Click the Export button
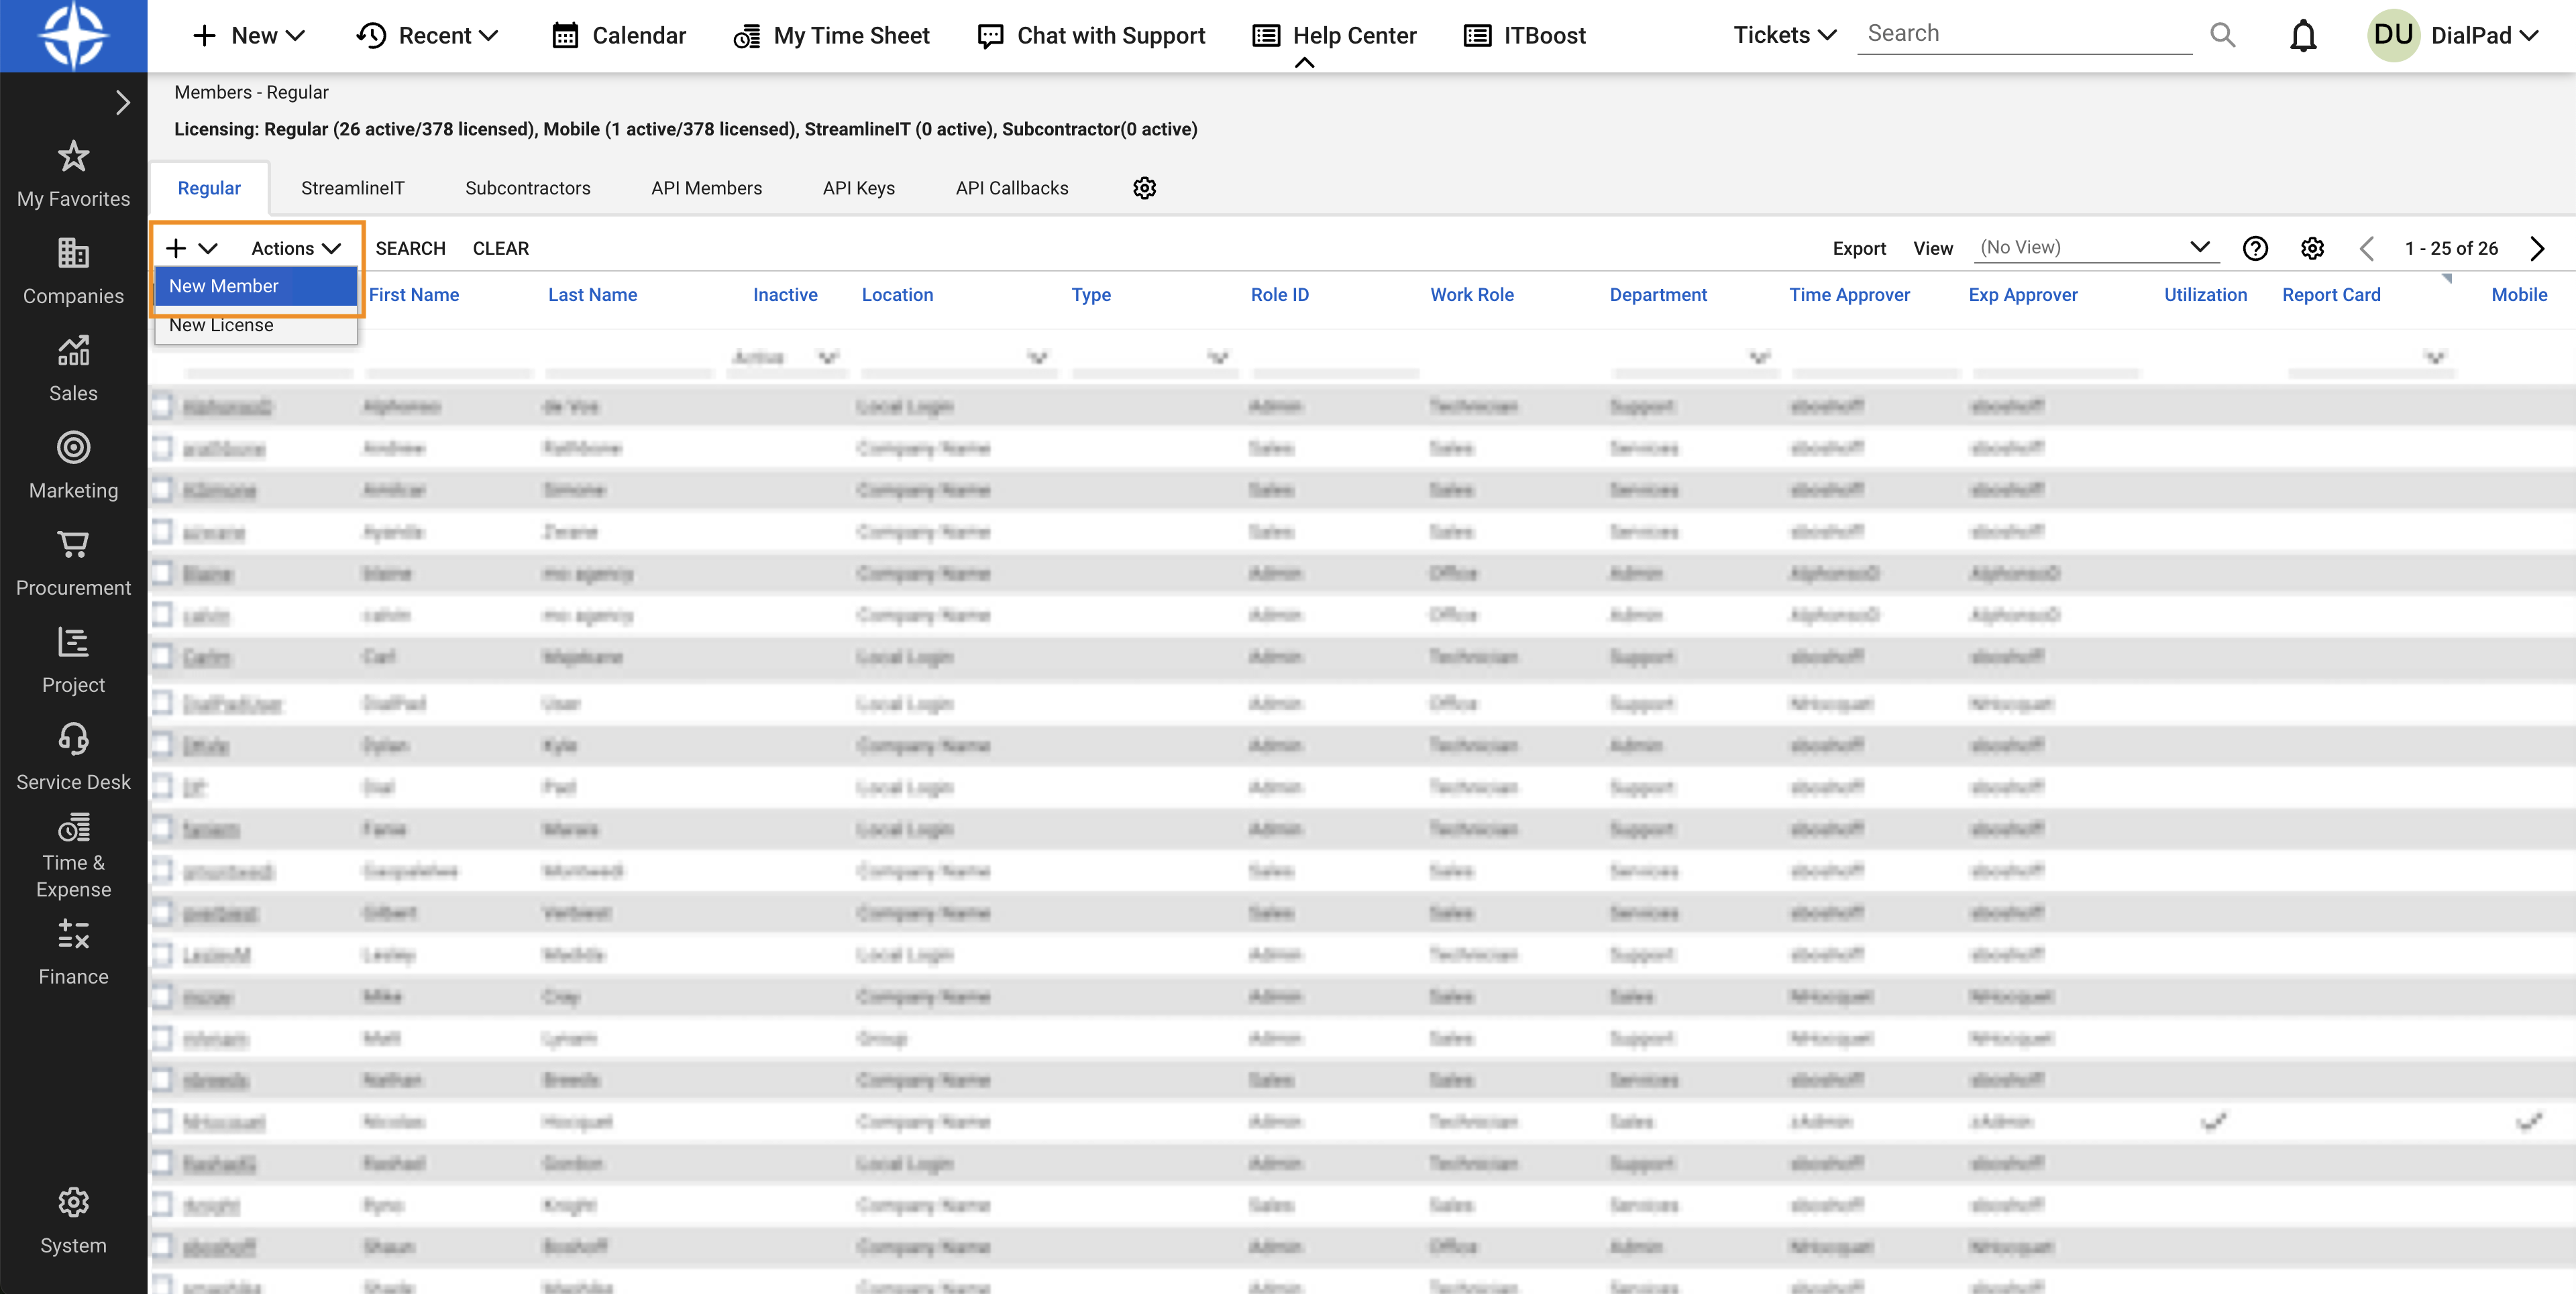Image resolution: width=2576 pixels, height=1294 pixels. 1859,249
